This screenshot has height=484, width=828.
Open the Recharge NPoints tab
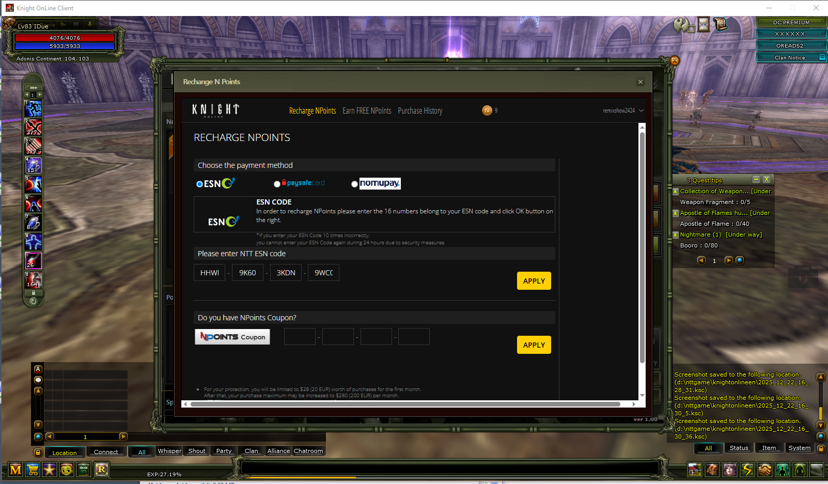313,111
